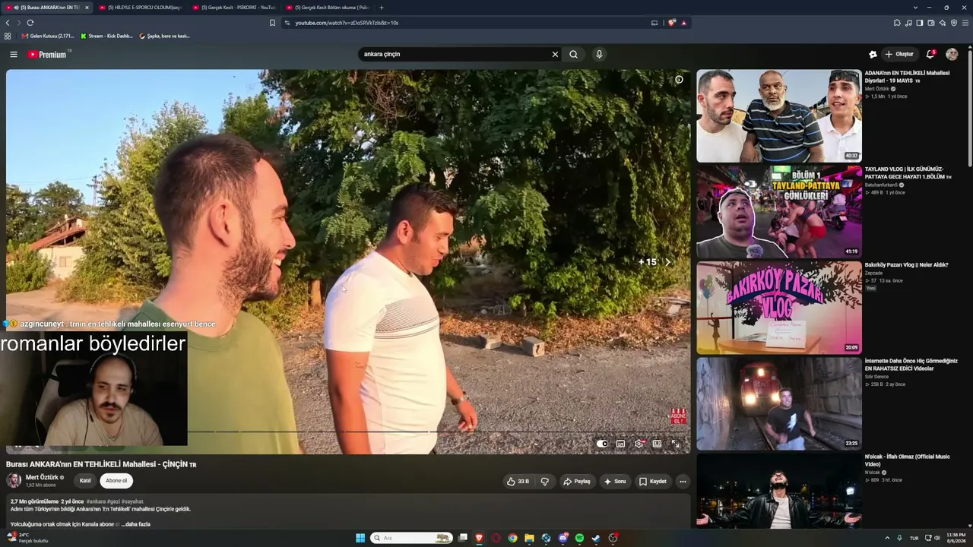The height and width of the screenshot is (547, 973).
Task: Open File Explorer from the taskbar
Action: point(529,538)
